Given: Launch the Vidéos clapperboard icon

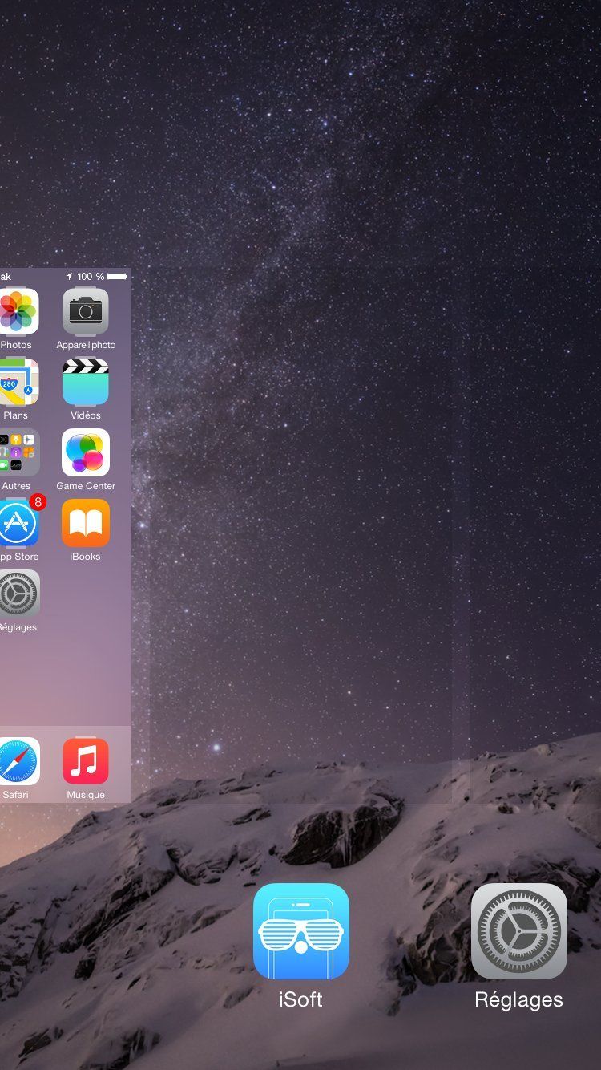Looking at the screenshot, I should 86,383.
